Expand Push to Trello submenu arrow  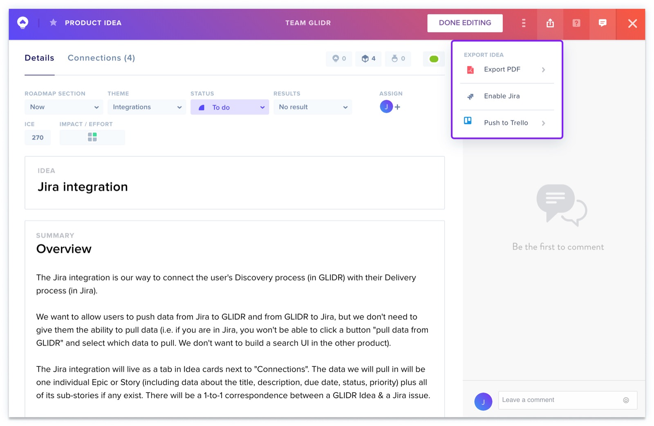tap(543, 123)
